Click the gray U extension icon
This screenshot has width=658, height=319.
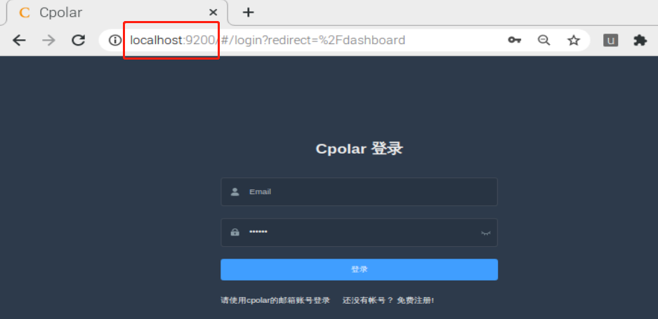[610, 40]
